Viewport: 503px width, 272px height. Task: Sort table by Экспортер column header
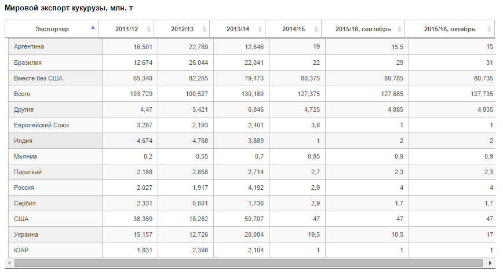tap(51, 29)
